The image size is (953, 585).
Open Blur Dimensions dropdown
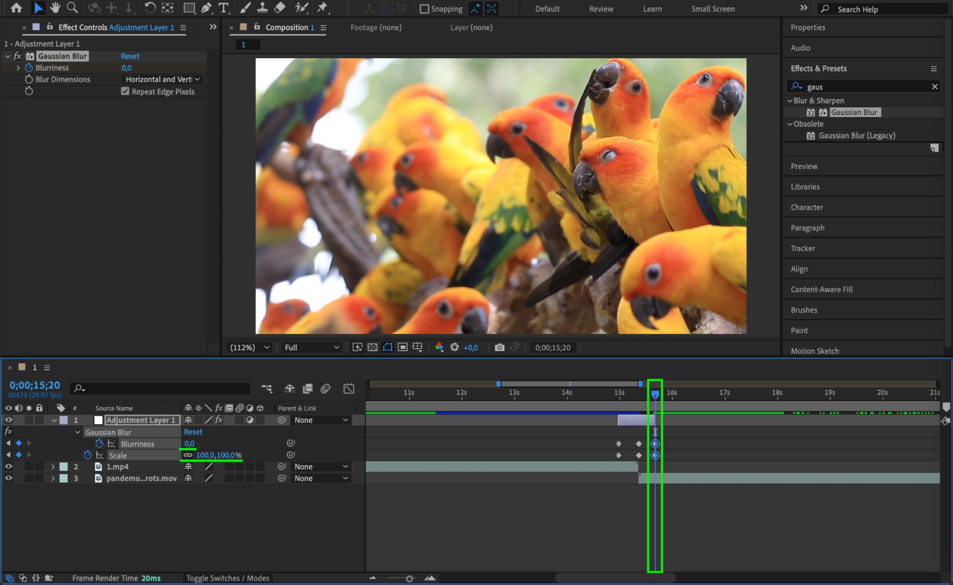[x=163, y=79]
